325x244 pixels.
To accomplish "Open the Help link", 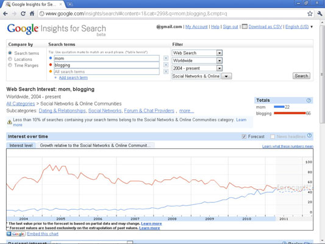I will 215,27.
